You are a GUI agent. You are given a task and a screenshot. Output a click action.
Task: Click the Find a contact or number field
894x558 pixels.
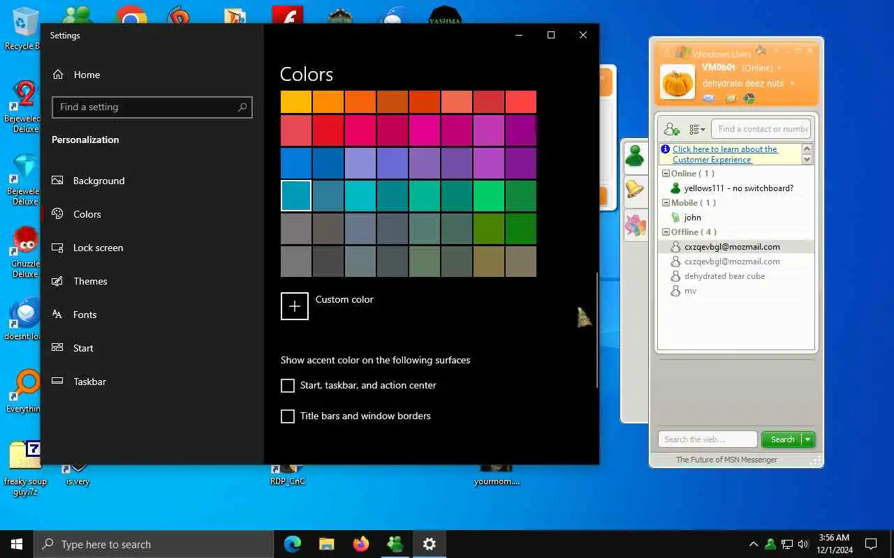click(761, 129)
